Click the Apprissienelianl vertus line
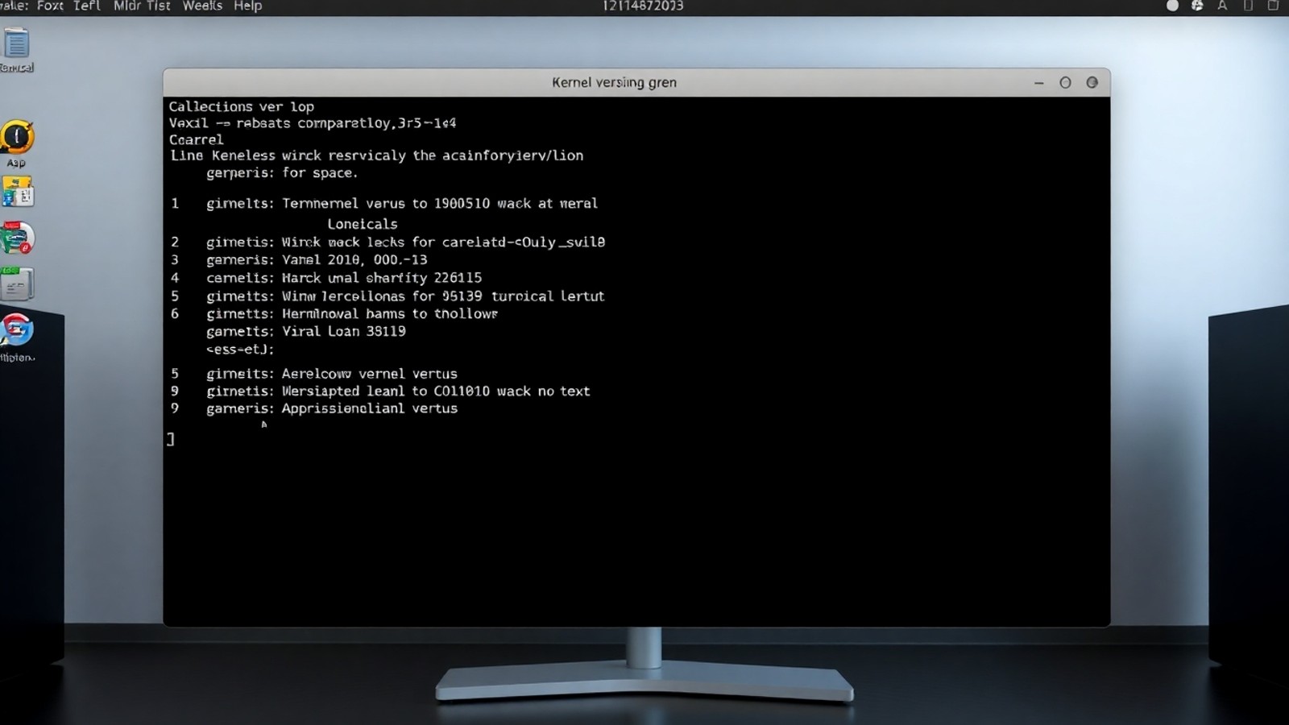Image resolution: width=1289 pixels, height=725 pixels. [314, 408]
